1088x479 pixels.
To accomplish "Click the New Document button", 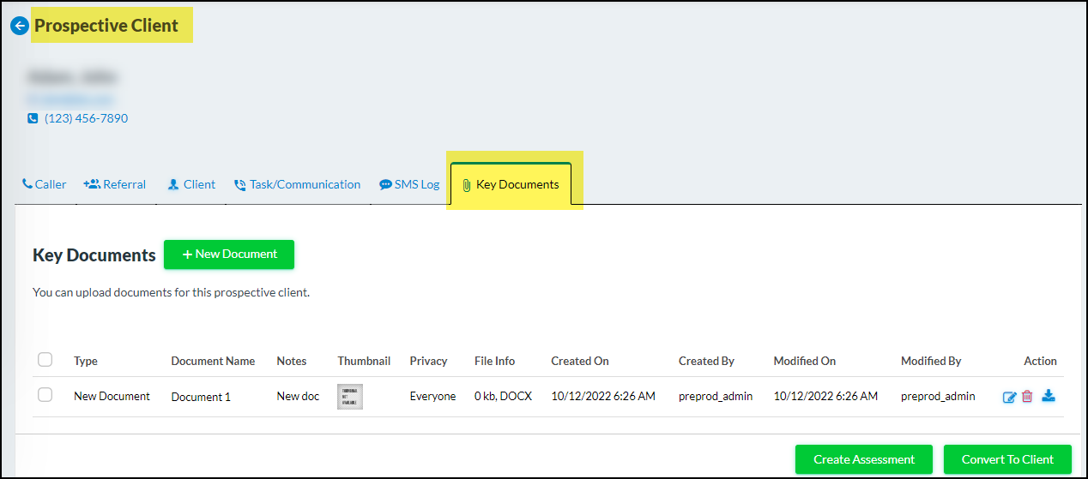I will coord(229,254).
